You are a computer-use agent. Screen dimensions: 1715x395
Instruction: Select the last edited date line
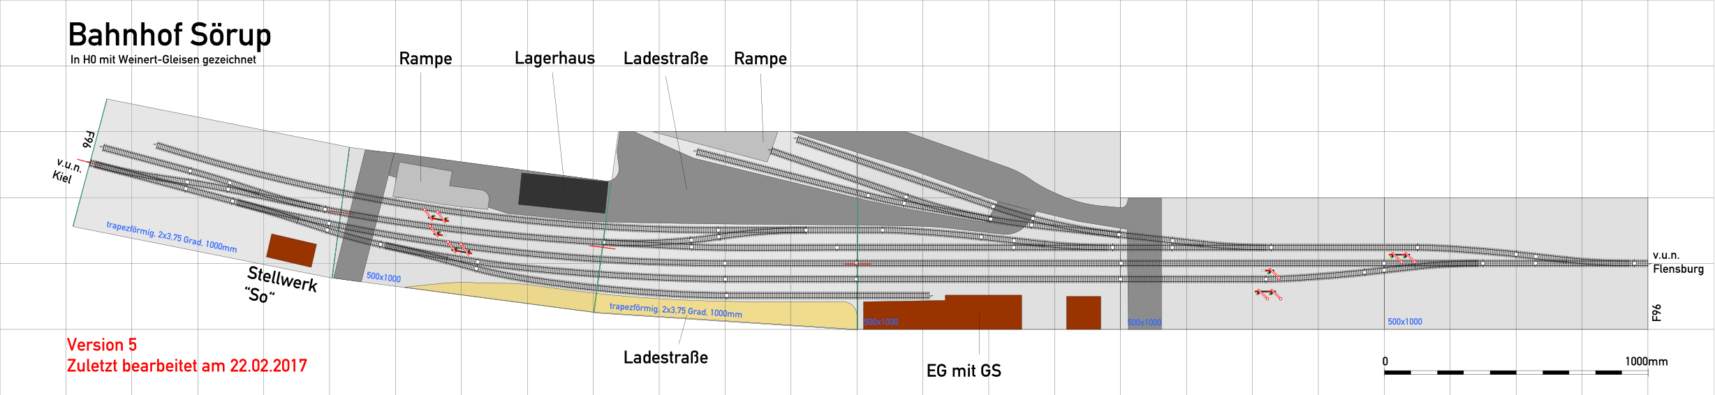tap(187, 366)
